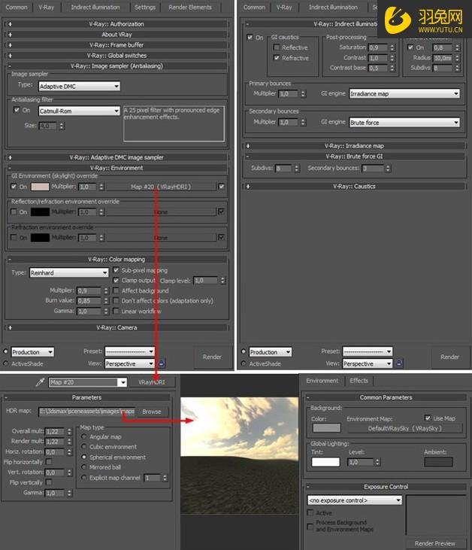Image resolution: width=472 pixels, height=550 pixels.
Task: Select ActiveShade mode in left panel
Action: coord(5,363)
